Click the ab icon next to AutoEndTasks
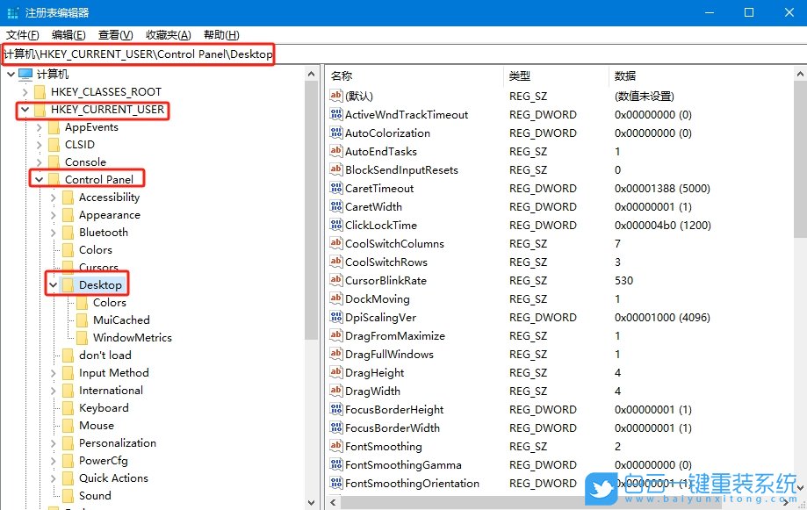This screenshot has width=807, height=510. 336,151
